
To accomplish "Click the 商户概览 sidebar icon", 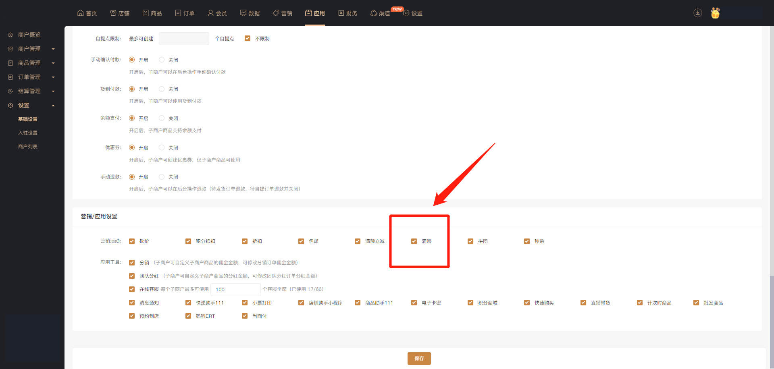I will click(10, 35).
